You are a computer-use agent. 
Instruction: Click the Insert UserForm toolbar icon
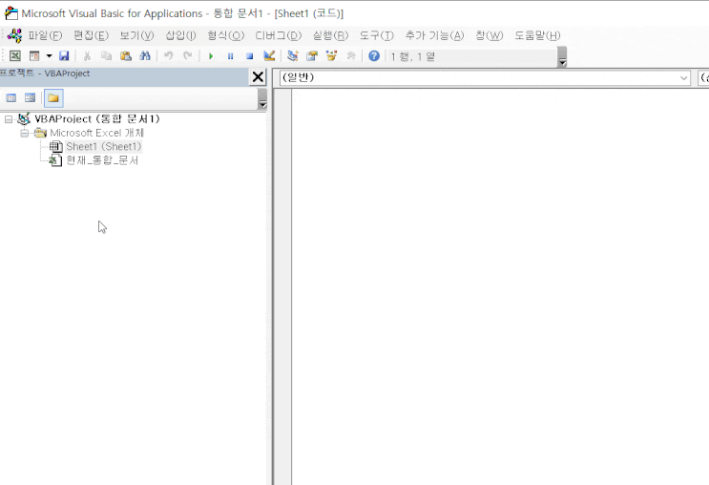[x=34, y=56]
